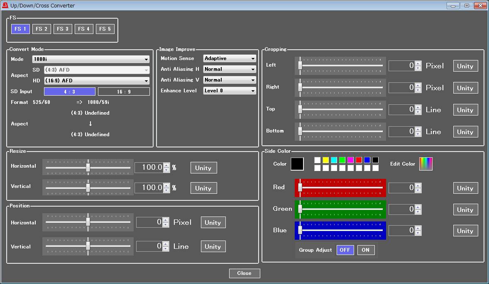The width and height of the screenshot is (489, 284).
Task: Choose the magenta preset color swatch
Action: coord(350,160)
